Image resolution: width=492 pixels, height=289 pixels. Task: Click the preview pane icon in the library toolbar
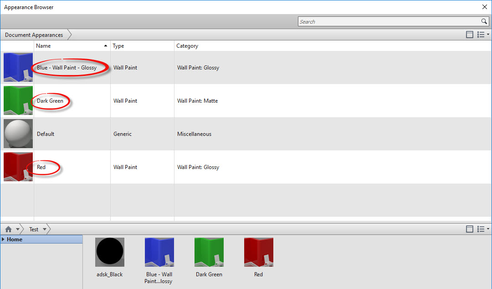click(470, 229)
